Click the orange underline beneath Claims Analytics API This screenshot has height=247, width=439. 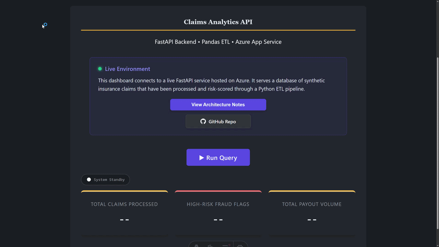(218, 30)
